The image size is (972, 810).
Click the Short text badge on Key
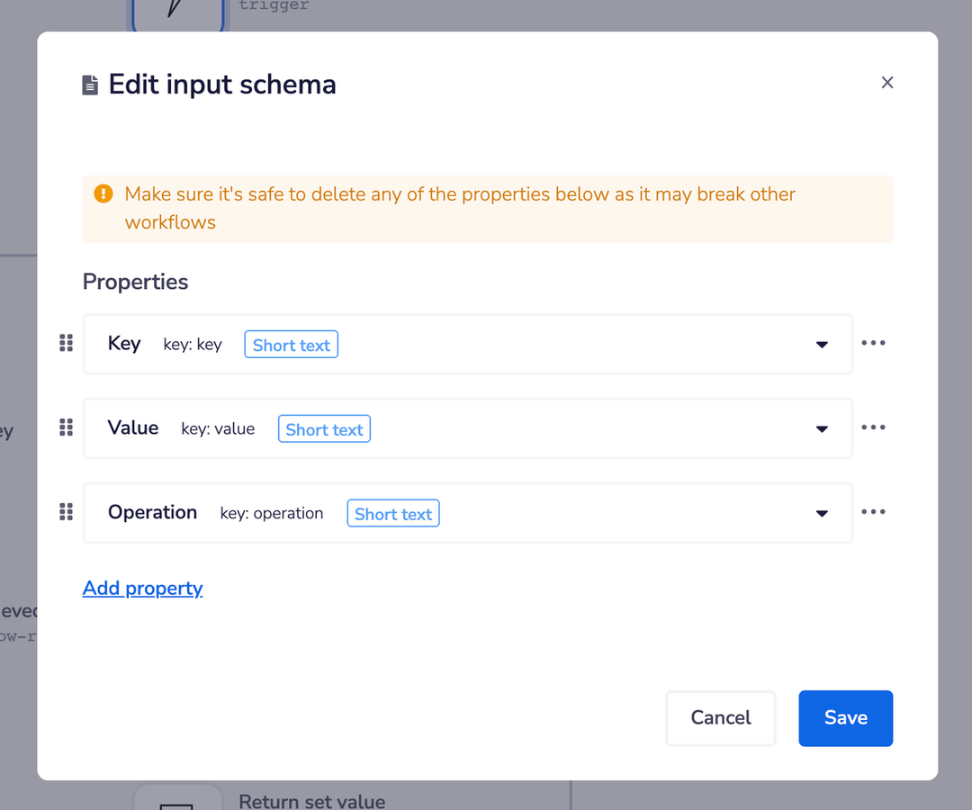point(291,346)
